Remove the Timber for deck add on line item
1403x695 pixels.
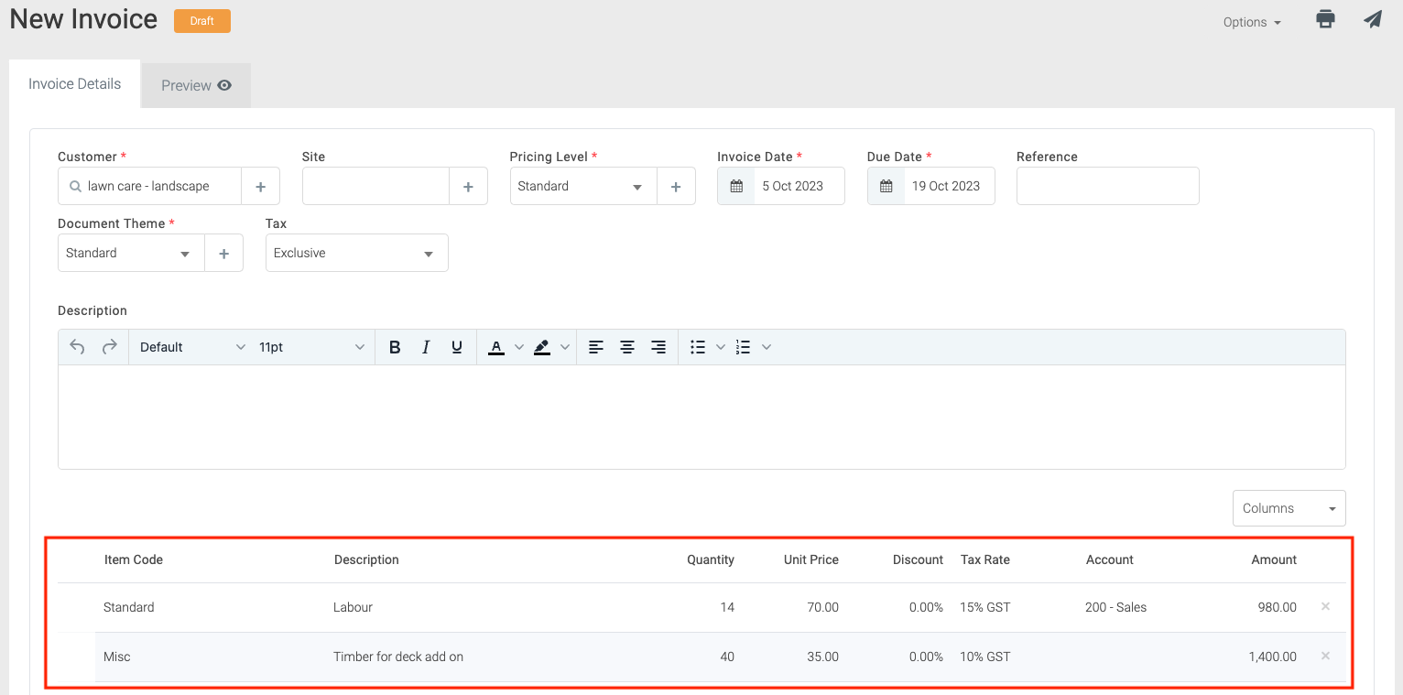[1324, 656]
